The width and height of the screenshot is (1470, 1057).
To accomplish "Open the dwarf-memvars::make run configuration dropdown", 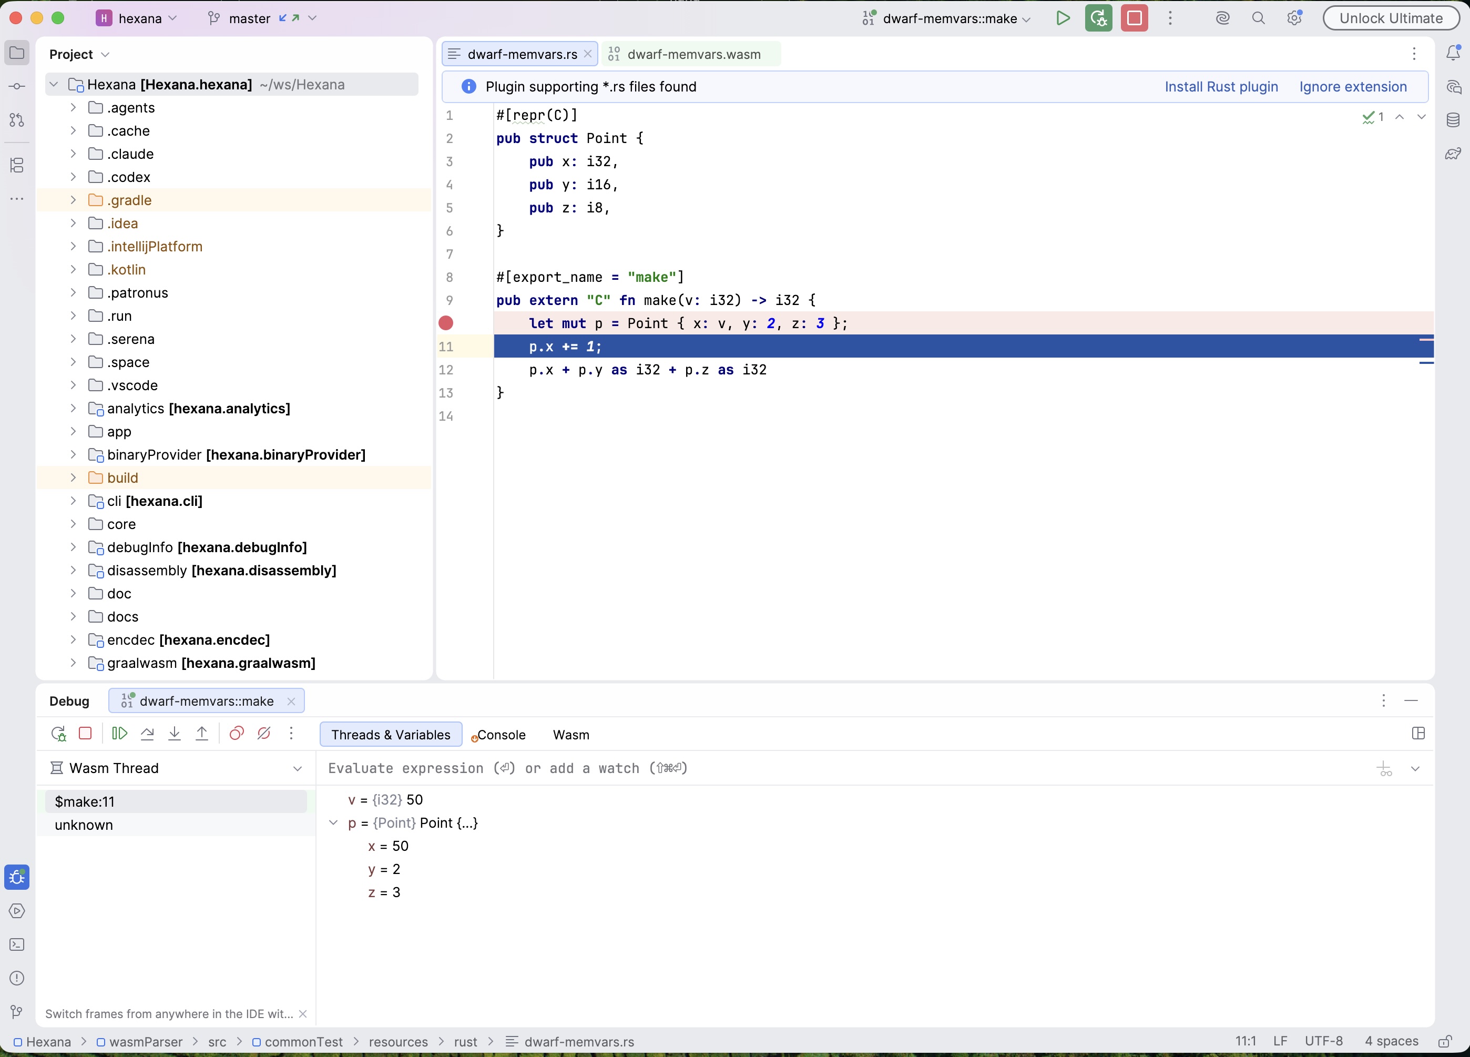I will (947, 18).
